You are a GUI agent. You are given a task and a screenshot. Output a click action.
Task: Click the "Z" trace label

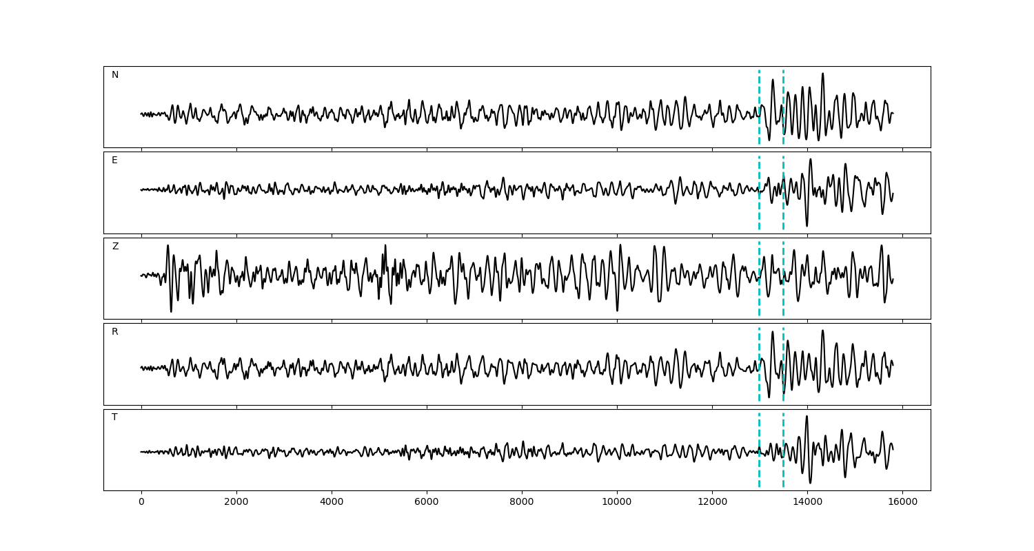click(115, 247)
